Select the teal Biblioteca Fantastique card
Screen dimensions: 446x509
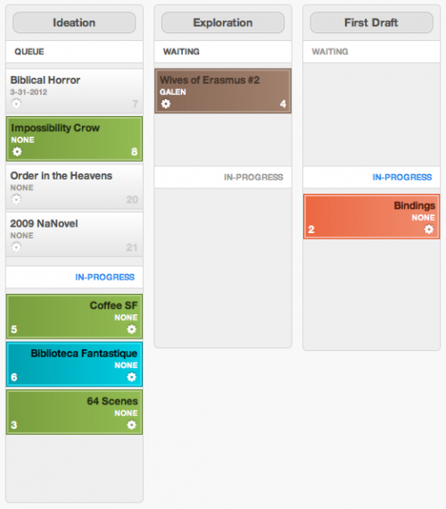pos(74,364)
